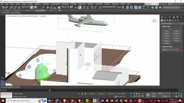Image resolution: width=184 pixels, height=103 pixels.
Task: Open the Schematic View icon
Action: coord(143,7)
